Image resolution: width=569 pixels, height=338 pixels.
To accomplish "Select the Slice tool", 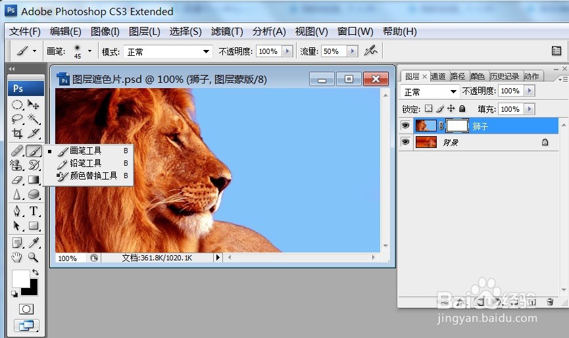I will [34, 133].
